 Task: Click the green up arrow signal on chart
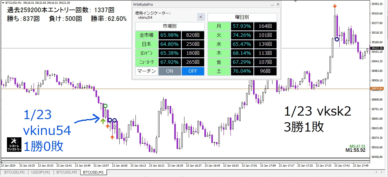click(103, 121)
